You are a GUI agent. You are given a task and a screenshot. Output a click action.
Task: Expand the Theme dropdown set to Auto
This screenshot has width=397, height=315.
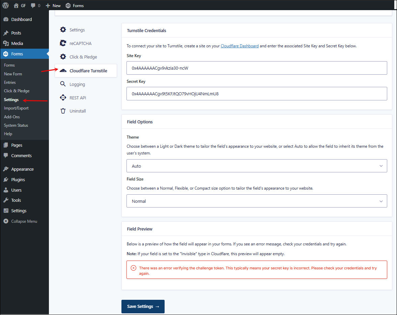257,166
